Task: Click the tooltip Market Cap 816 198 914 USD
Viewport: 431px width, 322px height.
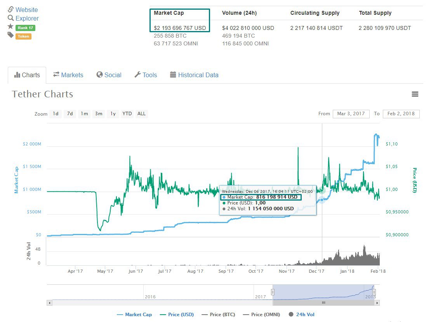Action: click(x=260, y=197)
